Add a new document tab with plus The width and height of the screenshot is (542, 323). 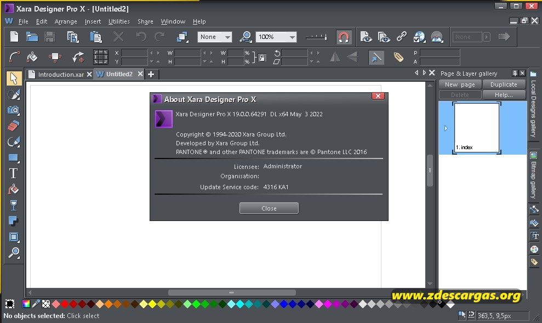(151, 75)
